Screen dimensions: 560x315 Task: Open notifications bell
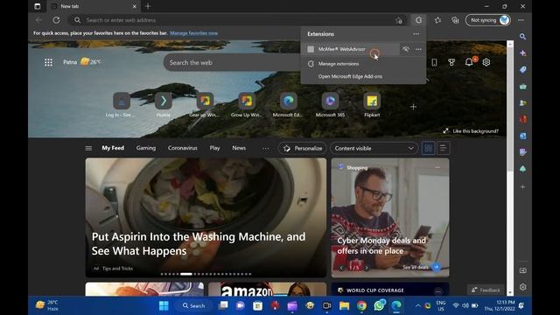[469, 62]
